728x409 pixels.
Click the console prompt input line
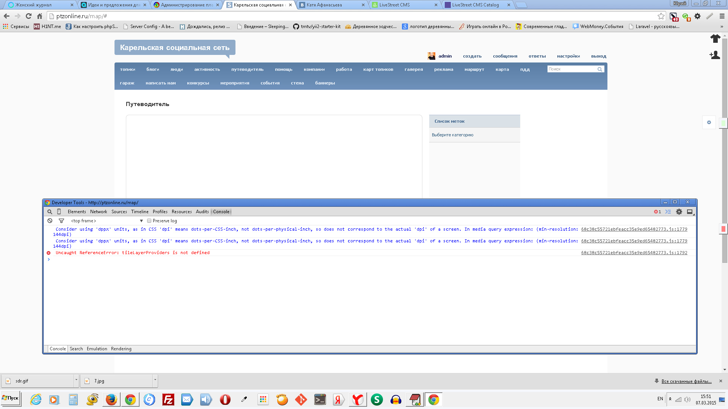(372, 259)
